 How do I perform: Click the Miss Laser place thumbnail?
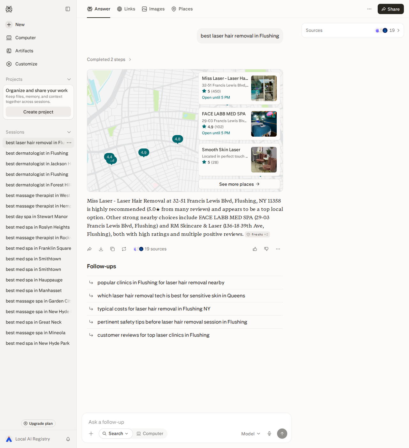[264, 88]
